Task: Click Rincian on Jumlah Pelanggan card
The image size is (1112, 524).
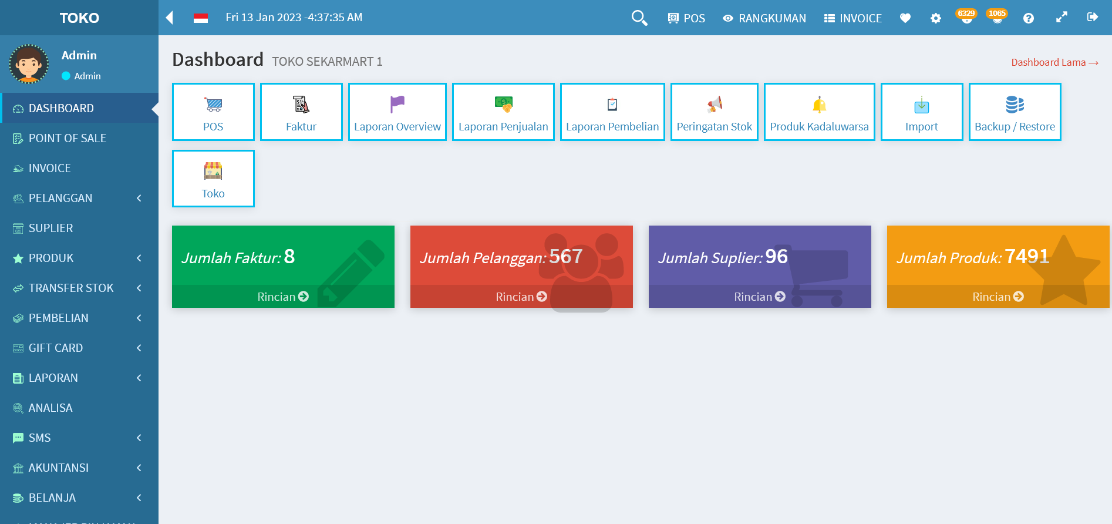Action: coord(521,297)
